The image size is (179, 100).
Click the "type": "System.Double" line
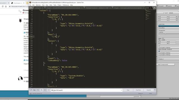pos(72,76)
